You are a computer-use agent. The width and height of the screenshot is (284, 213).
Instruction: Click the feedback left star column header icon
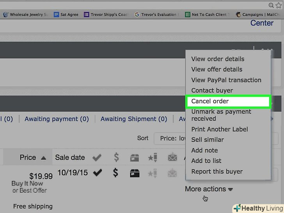click(153, 158)
